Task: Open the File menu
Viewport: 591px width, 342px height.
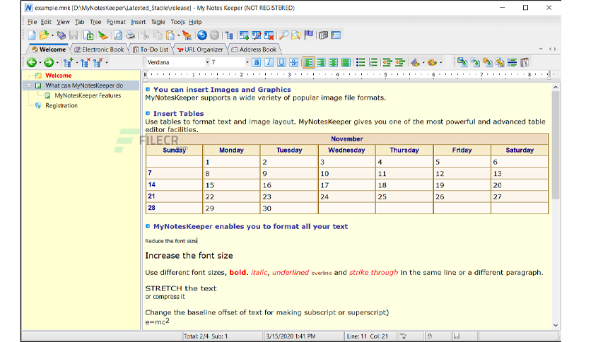Action: tap(32, 22)
